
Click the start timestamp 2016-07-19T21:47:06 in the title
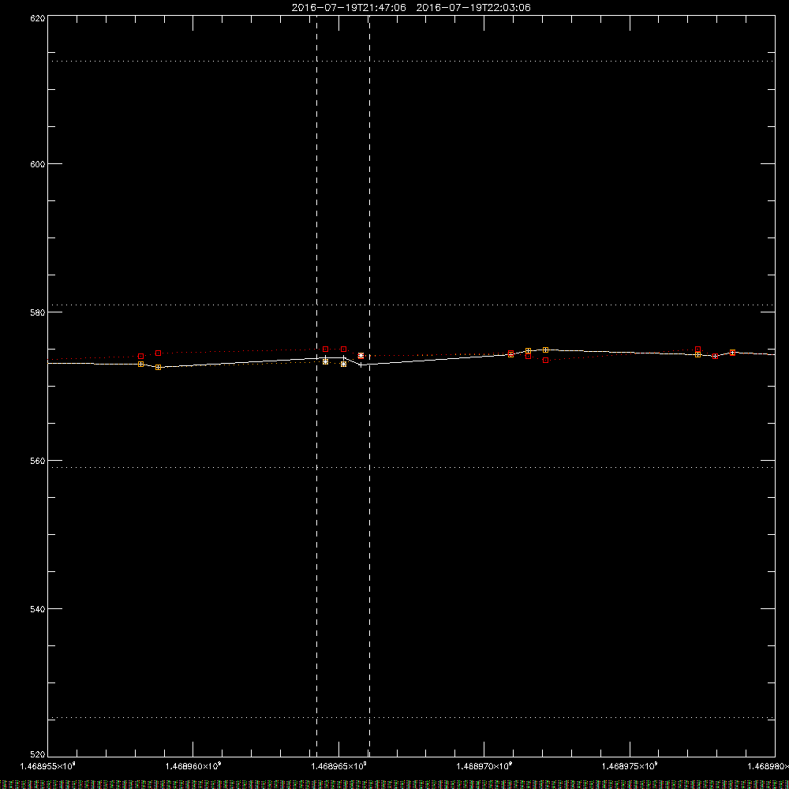click(x=349, y=8)
